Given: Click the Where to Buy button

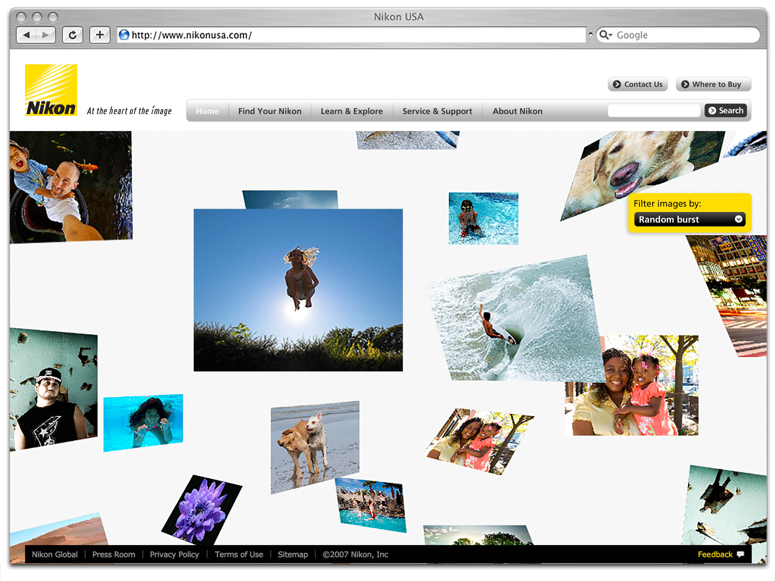Looking at the screenshot, I should point(713,84).
